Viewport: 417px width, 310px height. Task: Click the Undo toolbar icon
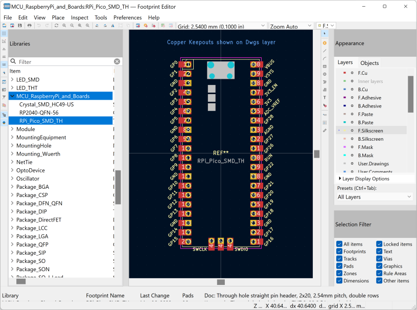click(39, 25)
